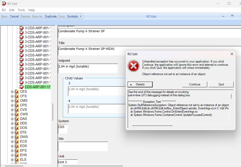This screenshot has height=167, width=241.
Task: Click into the Setpoint input field
Action: point(88,68)
